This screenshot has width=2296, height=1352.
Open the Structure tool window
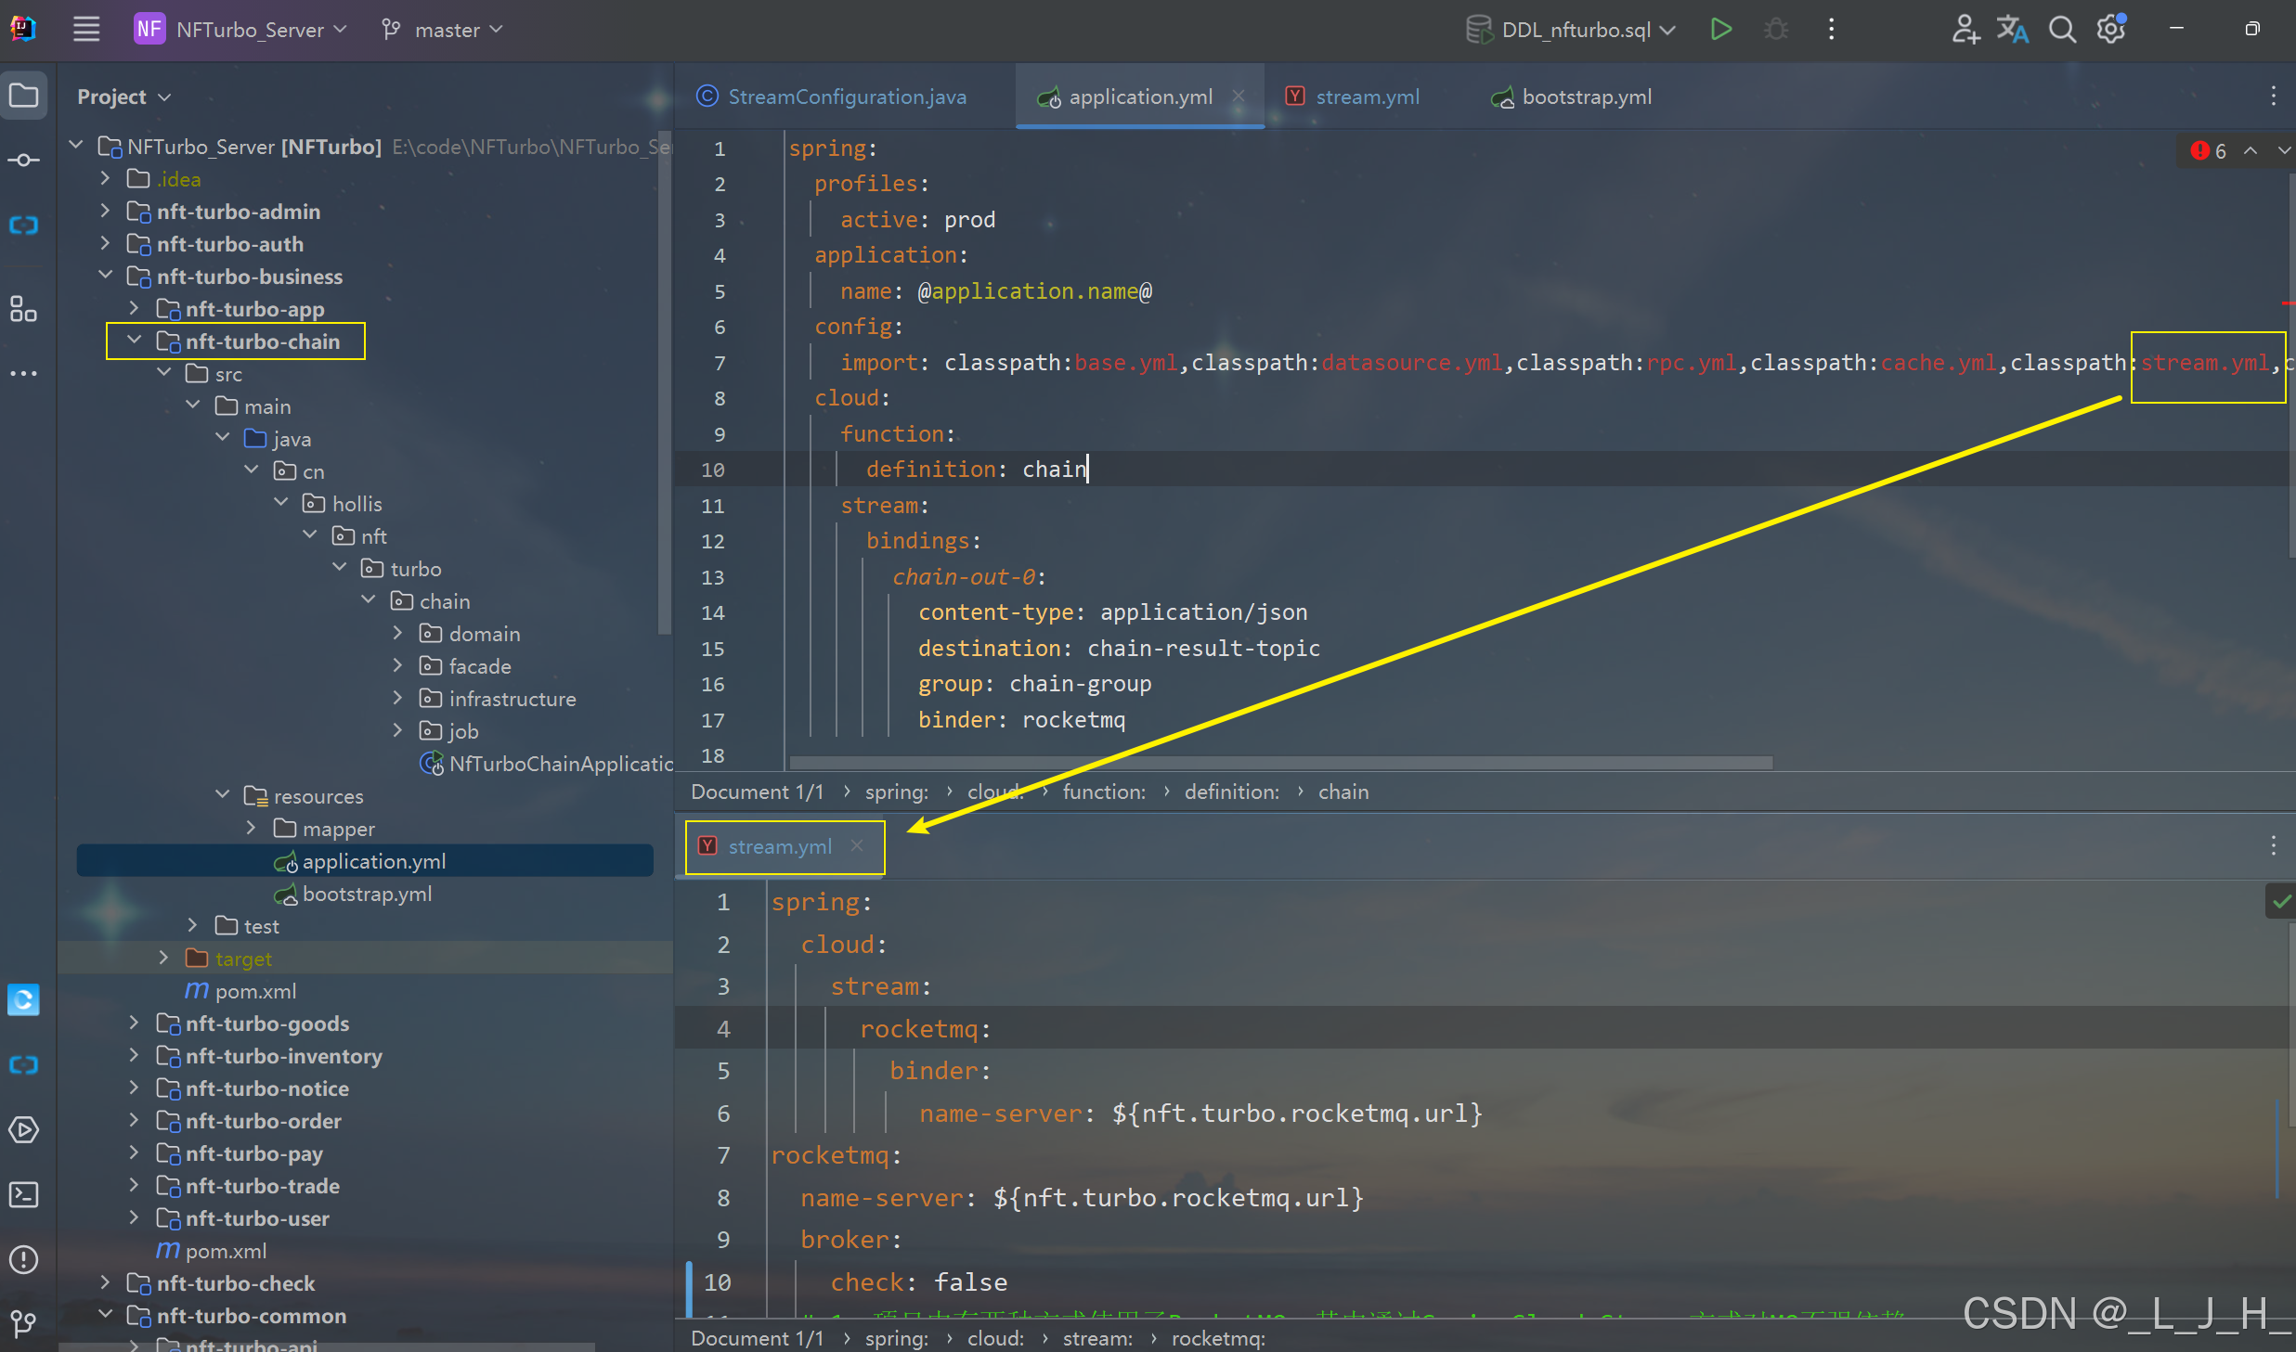click(23, 309)
